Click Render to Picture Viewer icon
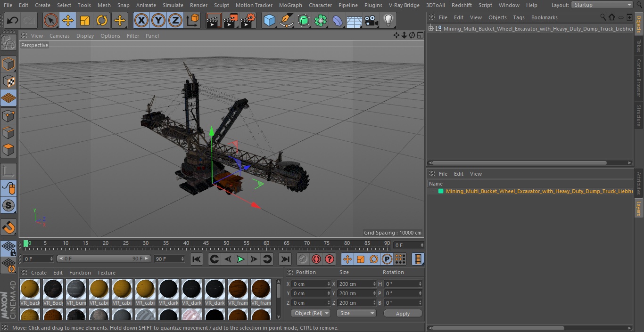This screenshot has height=332, width=644. [x=231, y=20]
